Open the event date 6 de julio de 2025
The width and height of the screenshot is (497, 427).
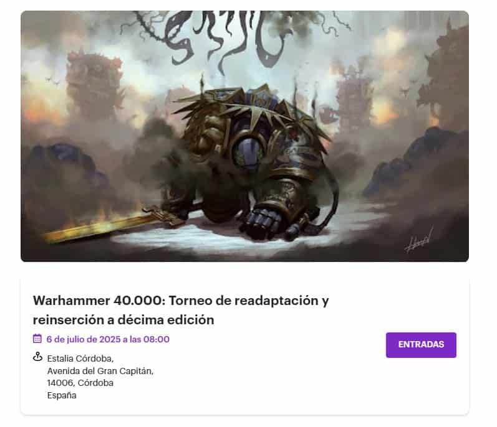(83, 339)
